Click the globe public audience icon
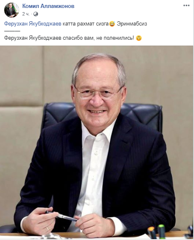Image resolution: width=194 pixels, height=240 pixels. [x=36, y=14]
